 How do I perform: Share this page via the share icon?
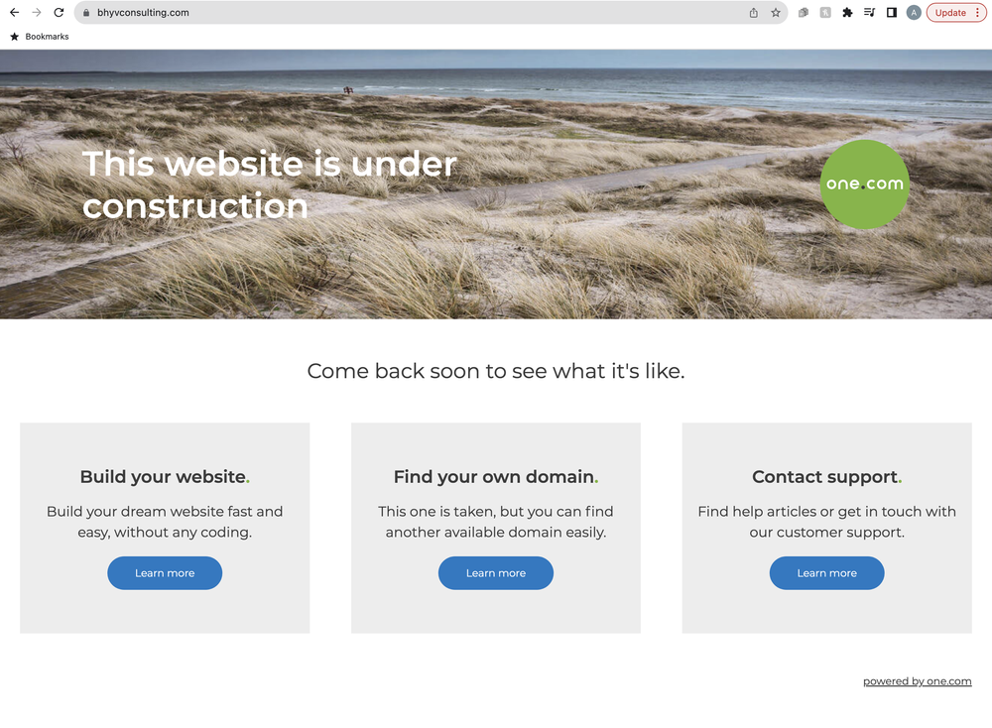[754, 13]
